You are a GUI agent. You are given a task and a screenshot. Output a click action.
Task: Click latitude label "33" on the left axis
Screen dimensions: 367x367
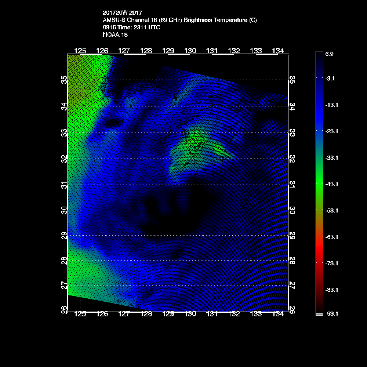(64, 133)
